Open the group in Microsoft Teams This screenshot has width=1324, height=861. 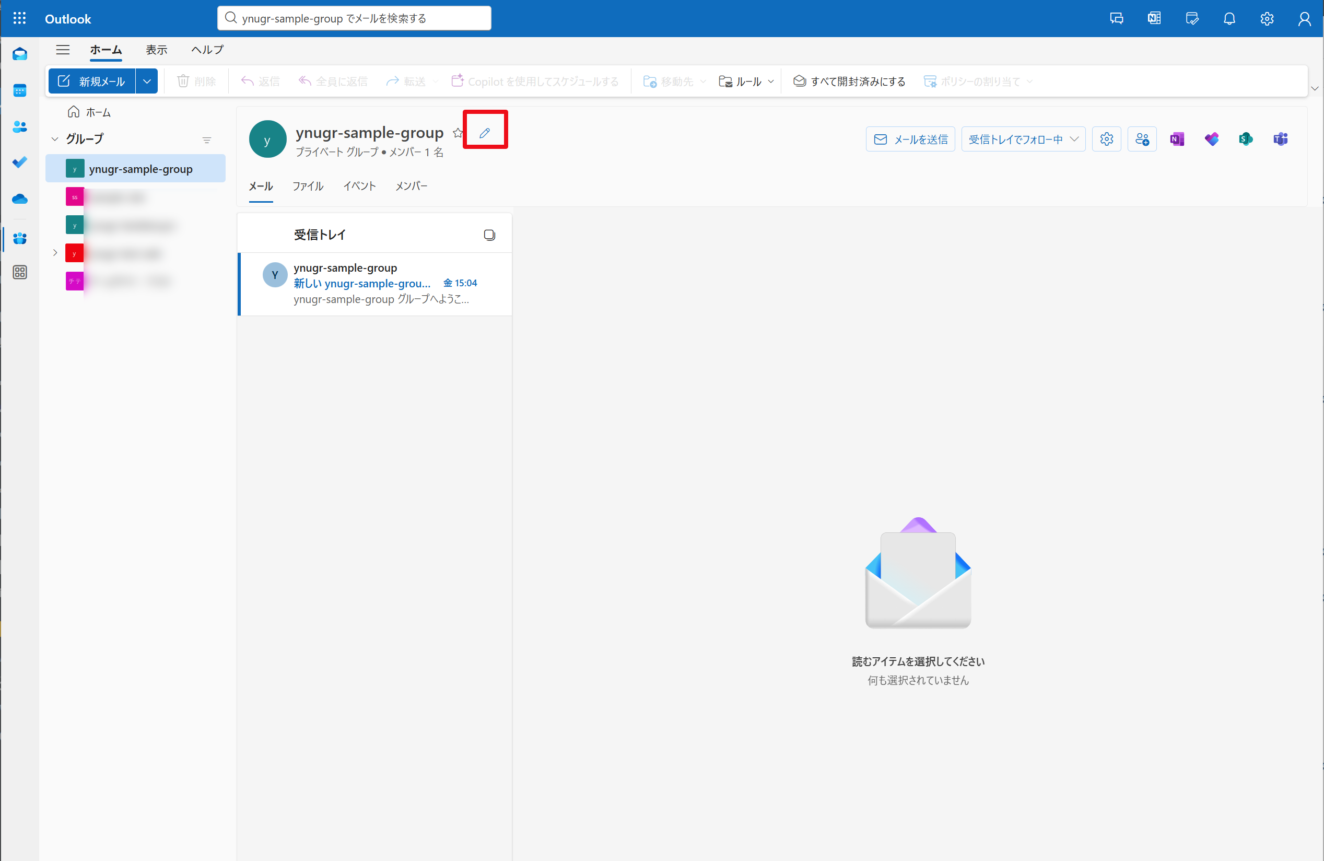pos(1281,138)
